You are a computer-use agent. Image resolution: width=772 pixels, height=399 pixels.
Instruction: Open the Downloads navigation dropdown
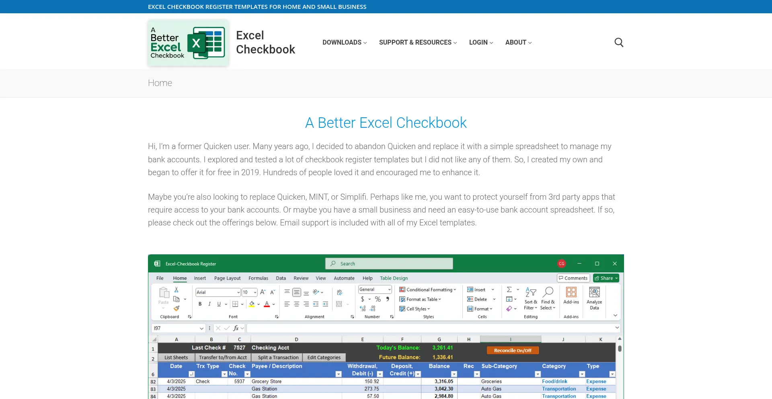point(342,42)
